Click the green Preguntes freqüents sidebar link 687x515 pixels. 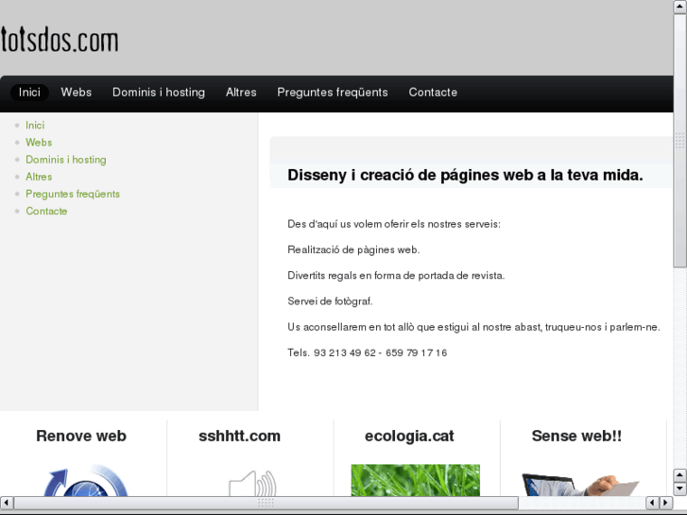73,194
